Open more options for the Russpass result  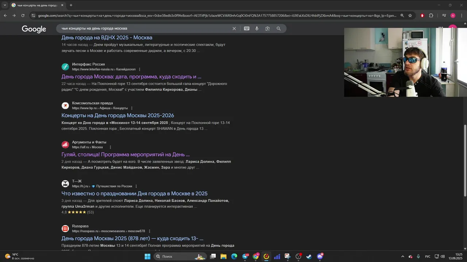coord(149,231)
